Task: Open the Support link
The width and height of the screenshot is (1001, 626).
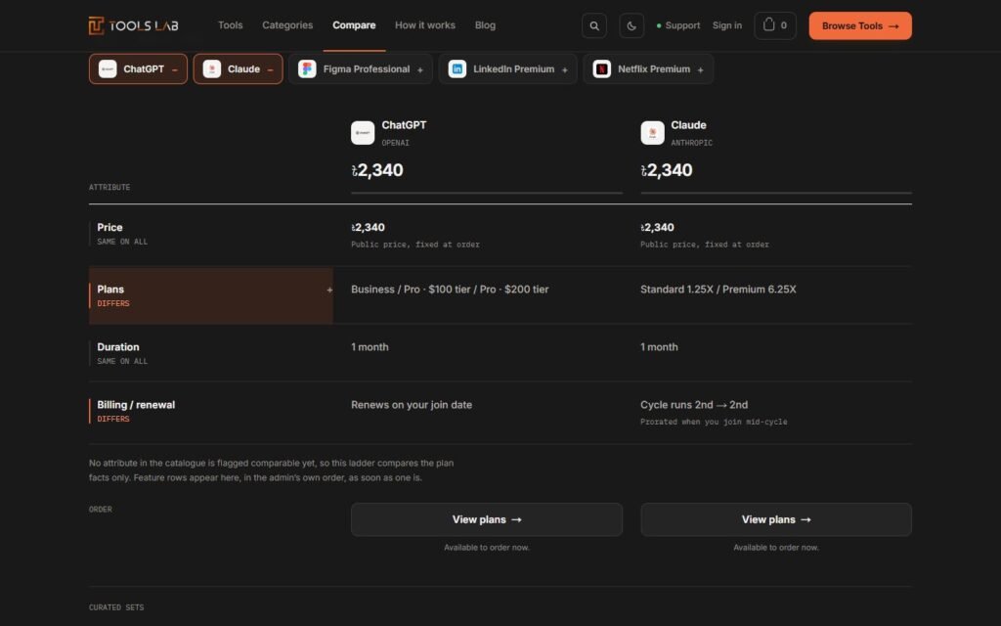Action: (x=678, y=25)
